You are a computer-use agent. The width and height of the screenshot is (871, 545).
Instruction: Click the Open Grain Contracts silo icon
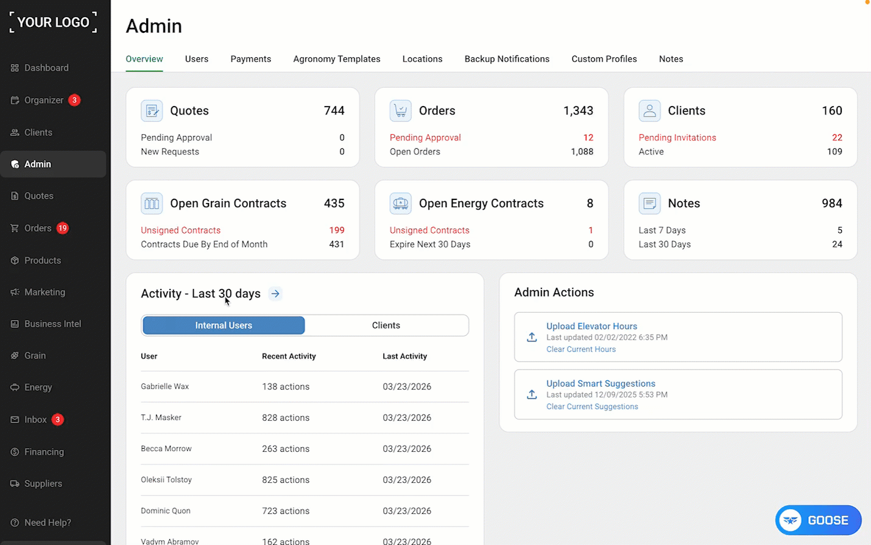click(x=152, y=204)
